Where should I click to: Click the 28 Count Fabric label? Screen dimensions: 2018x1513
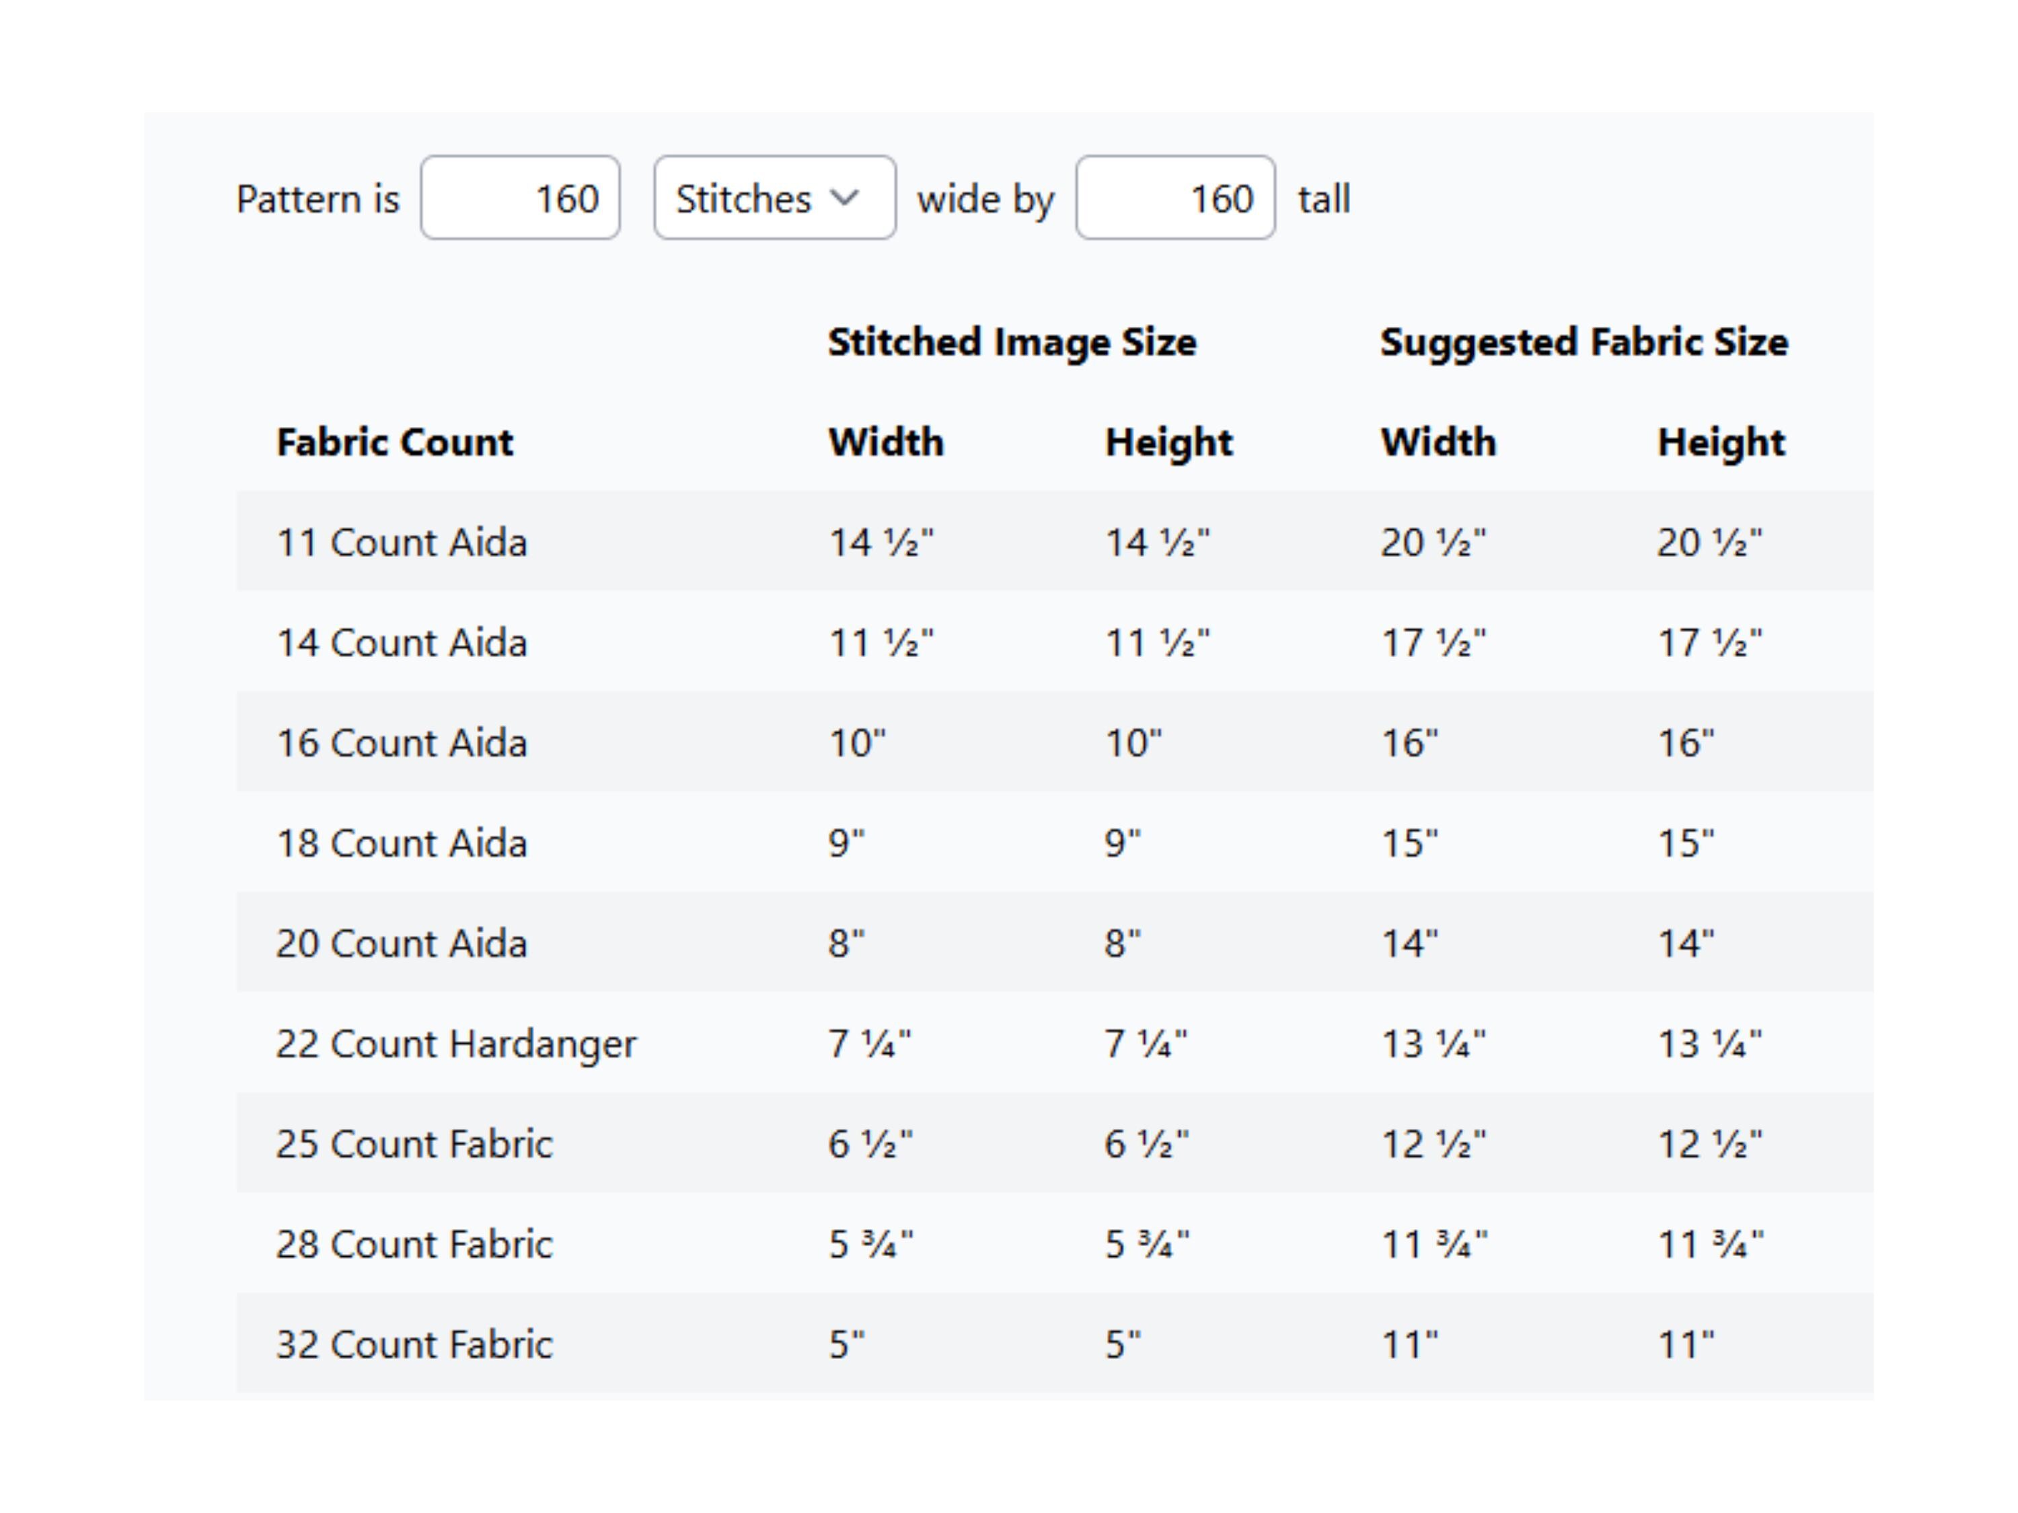click(414, 1245)
